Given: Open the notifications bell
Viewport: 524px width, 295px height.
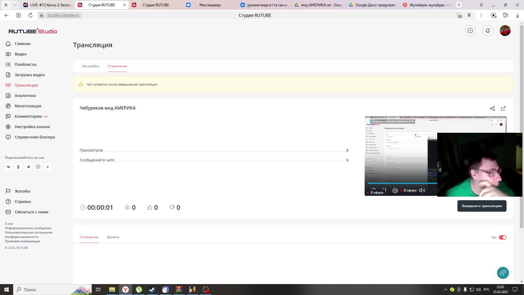Looking at the screenshot, I should [487, 31].
